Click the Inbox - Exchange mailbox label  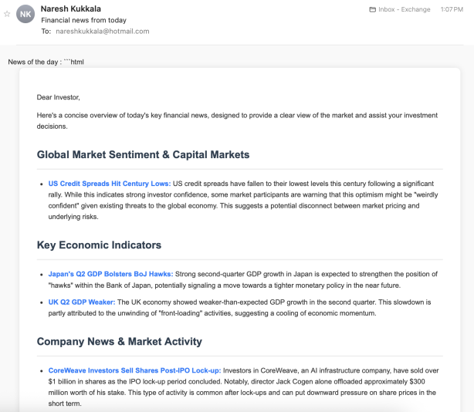tap(405, 9)
